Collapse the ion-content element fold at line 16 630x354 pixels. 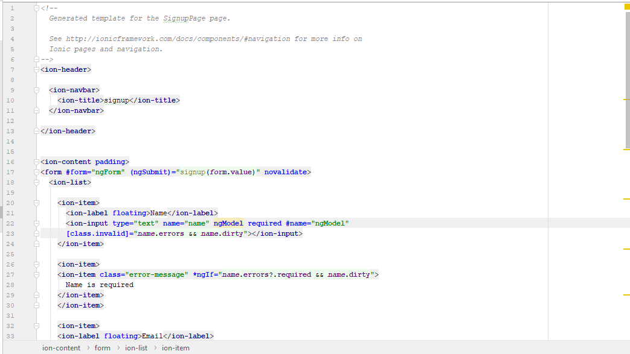tap(36, 162)
